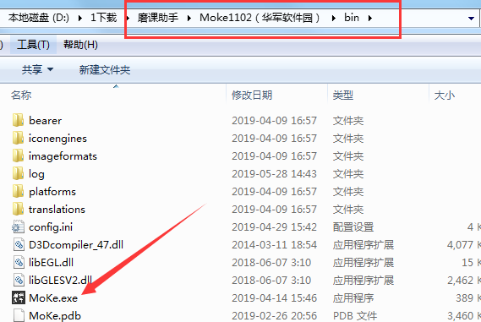The width and height of the screenshot is (481, 322).
Task: Sort by 类型 column header
Action: [x=343, y=95]
